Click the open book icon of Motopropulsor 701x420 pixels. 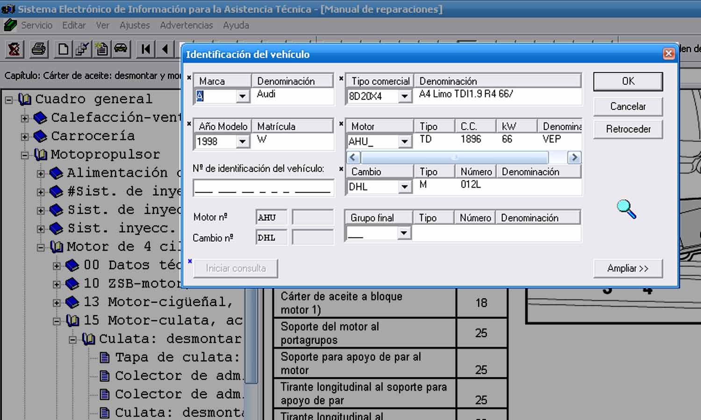(41, 154)
